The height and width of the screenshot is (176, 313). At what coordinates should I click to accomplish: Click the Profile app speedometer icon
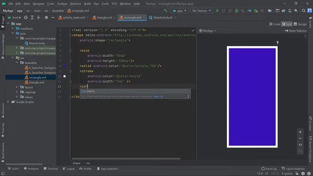[x=249, y=11]
